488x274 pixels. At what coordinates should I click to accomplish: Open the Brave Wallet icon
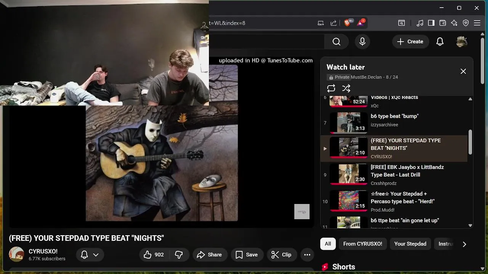click(x=443, y=23)
